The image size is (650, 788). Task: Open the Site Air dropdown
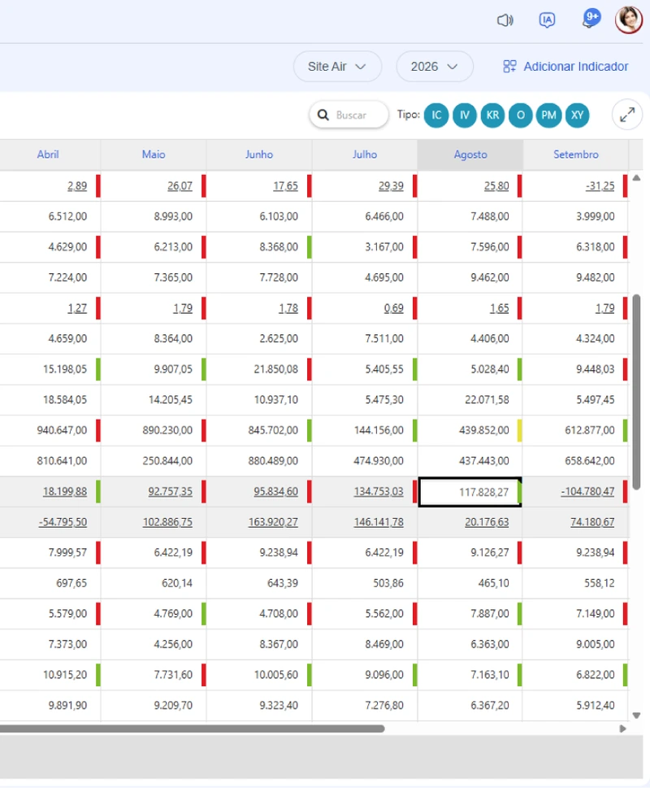pos(337,67)
